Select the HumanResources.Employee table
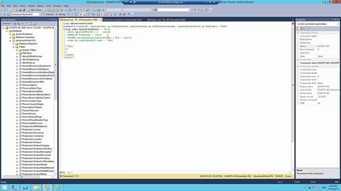Image resolution: width=341 pixels, height=191 pixels. (x=36, y=69)
